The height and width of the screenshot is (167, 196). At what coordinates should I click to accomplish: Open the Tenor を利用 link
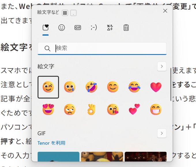(51, 143)
